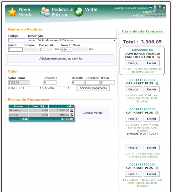Remove the Dinheiro payment row icon
Image resolution: width=172 pixels, height=192 pixels.
point(72,110)
